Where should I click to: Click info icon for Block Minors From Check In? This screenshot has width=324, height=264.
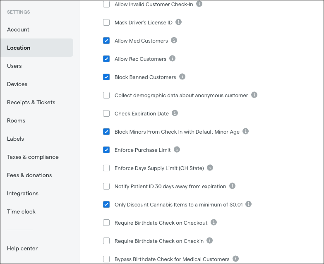pyautogui.click(x=245, y=132)
